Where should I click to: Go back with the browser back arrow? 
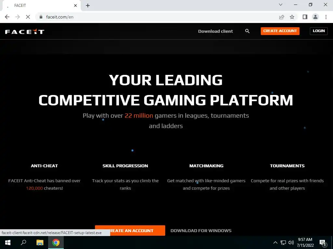pos(7,17)
